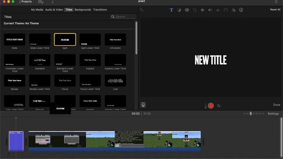The height and width of the screenshot is (159, 283).
Task: Click the NEW TITLE text in viewer
Action: (x=210, y=60)
